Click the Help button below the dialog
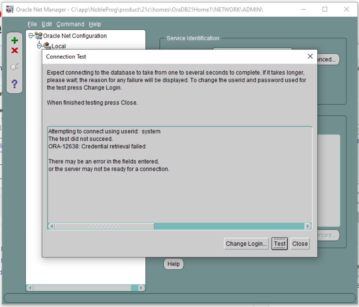The height and width of the screenshot is (307, 359). coord(174,264)
